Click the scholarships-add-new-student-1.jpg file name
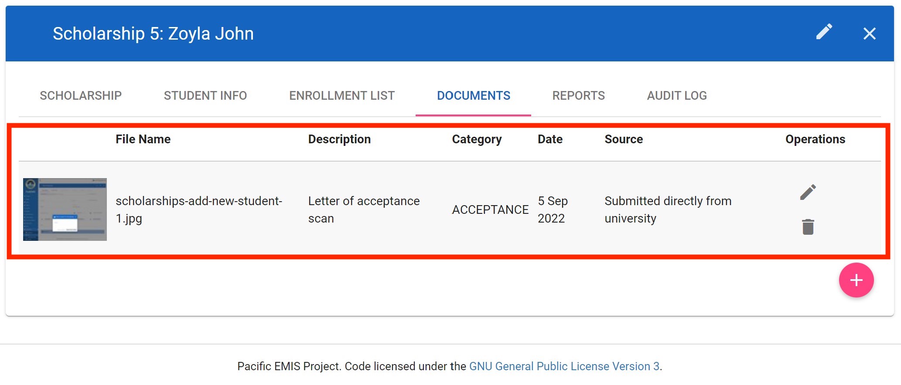Image resolution: width=901 pixels, height=385 pixels. (198, 209)
